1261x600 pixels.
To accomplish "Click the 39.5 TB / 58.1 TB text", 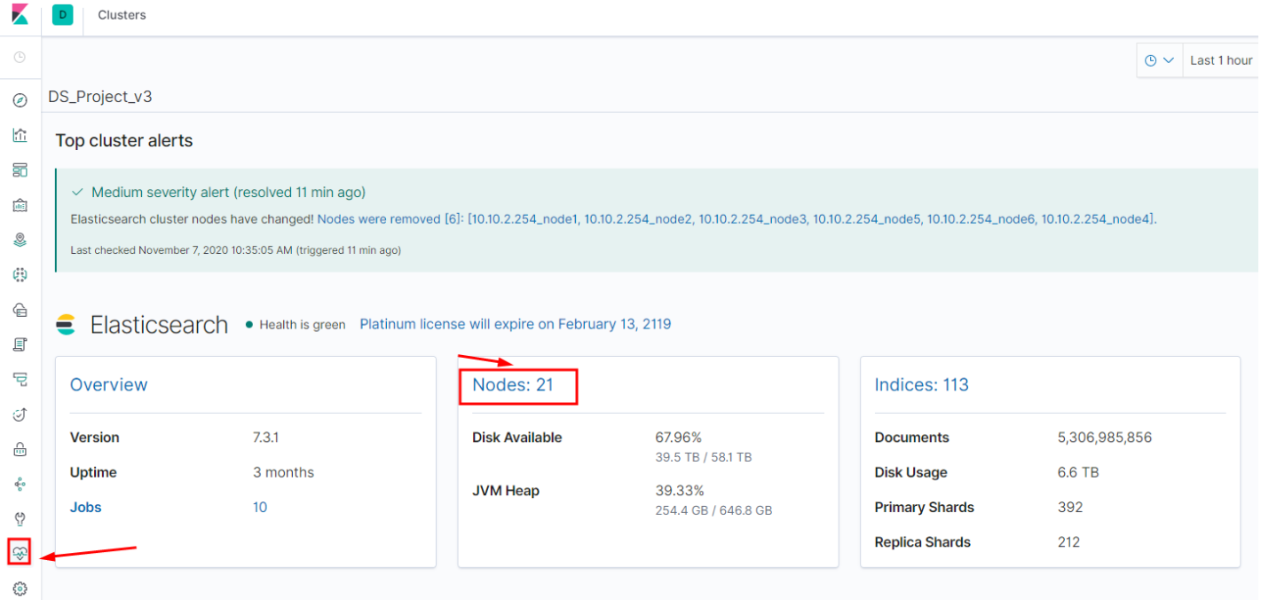I will pyautogui.click(x=704, y=457).
